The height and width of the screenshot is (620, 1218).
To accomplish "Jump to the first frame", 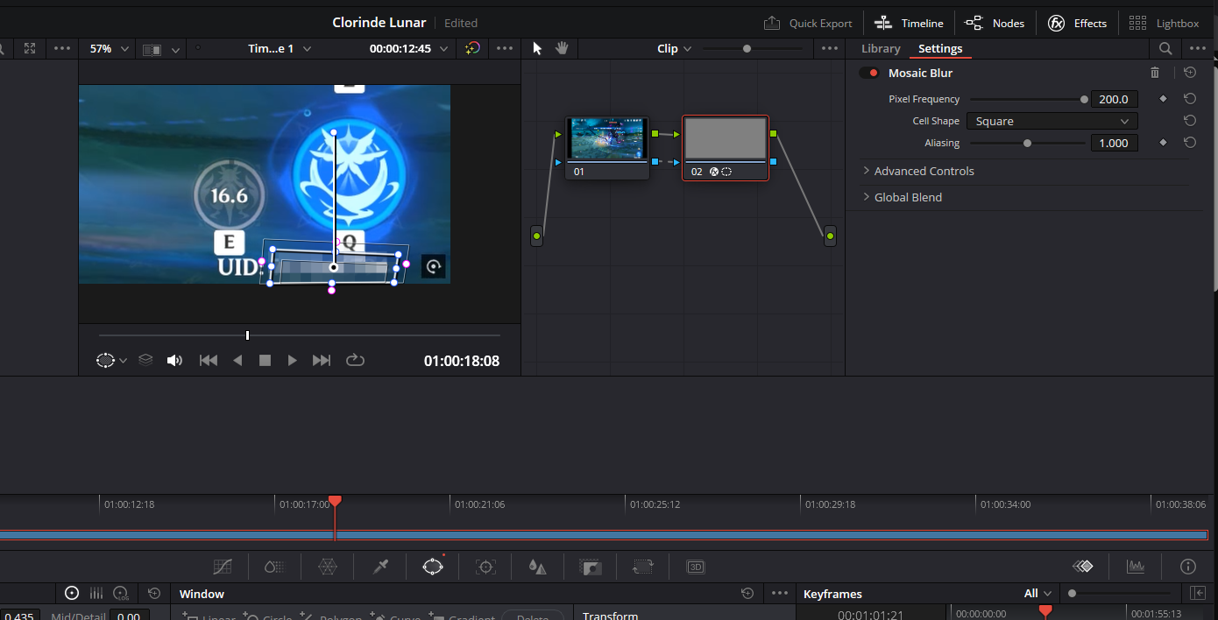I will point(209,360).
